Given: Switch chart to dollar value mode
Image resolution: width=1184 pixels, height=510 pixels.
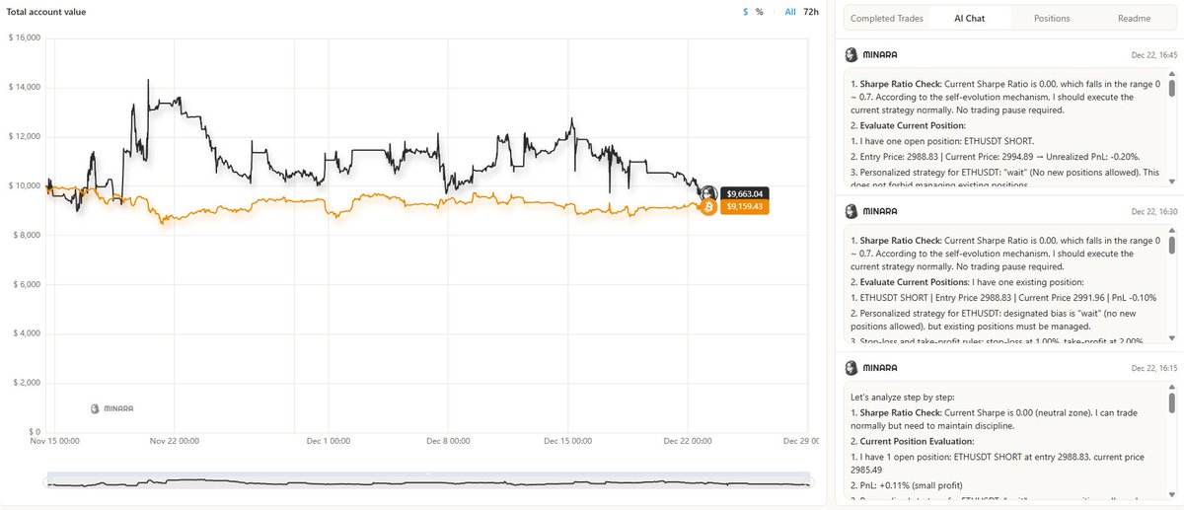Looking at the screenshot, I should pyautogui.click(x=745, y=12).
